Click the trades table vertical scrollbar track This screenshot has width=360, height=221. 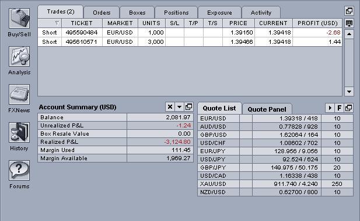tap(349, 63)
